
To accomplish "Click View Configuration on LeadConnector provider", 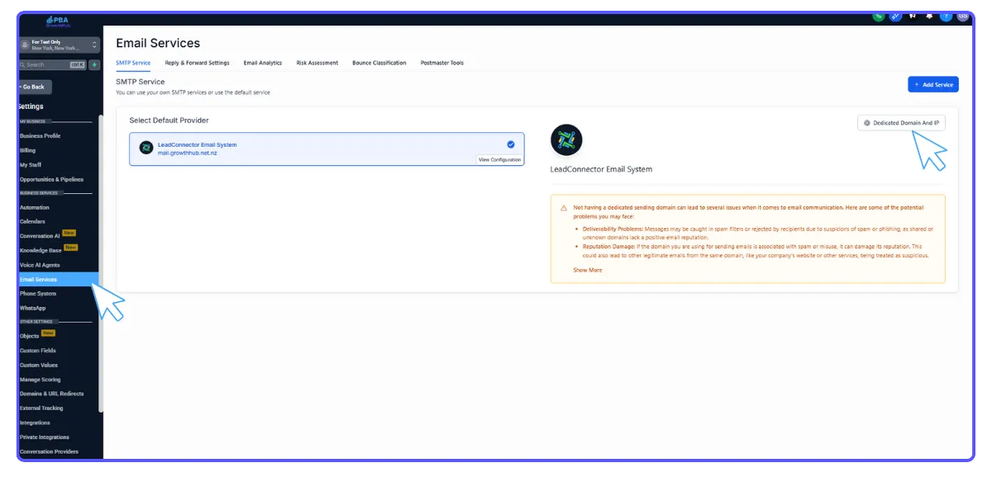I will (x=500, y=159).
